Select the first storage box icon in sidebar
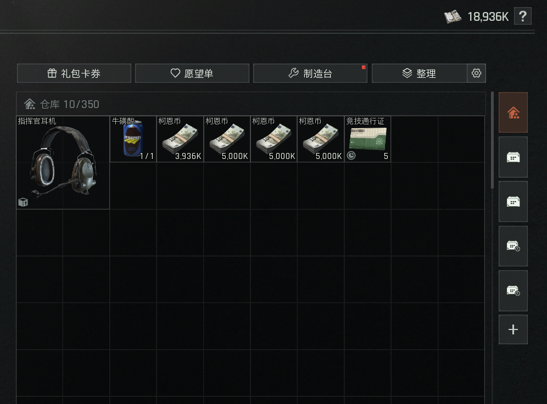This screenshot has width=547, height=404. [513, 157]
